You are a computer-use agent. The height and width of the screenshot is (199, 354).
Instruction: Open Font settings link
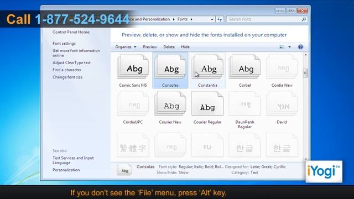coord(64,43)
